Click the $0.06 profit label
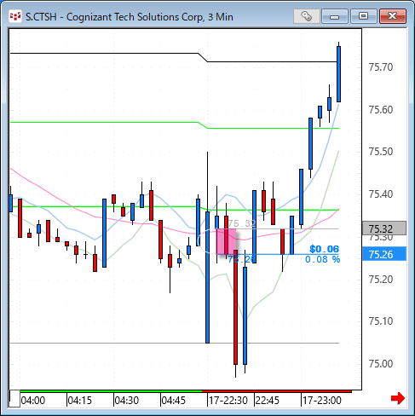415x416 pixels. [x=324, y=249]
